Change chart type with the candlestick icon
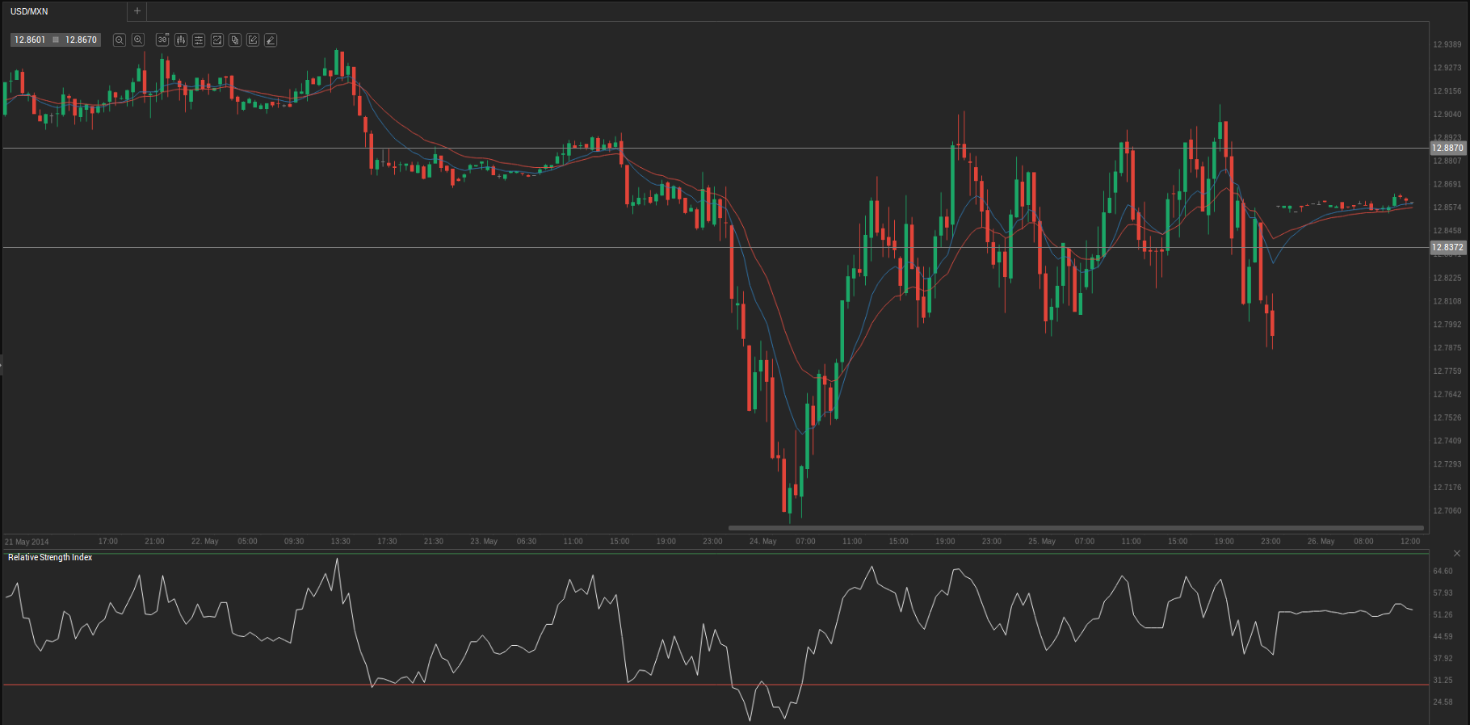 click(181, 40)
